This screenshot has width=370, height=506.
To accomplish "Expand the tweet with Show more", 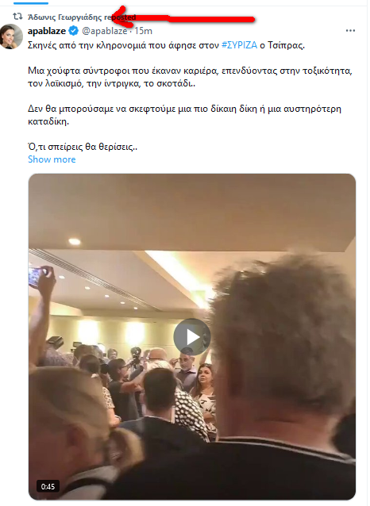I will tap(52, 159).
